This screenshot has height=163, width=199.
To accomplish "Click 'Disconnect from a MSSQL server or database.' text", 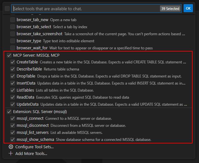I will 88,126.
